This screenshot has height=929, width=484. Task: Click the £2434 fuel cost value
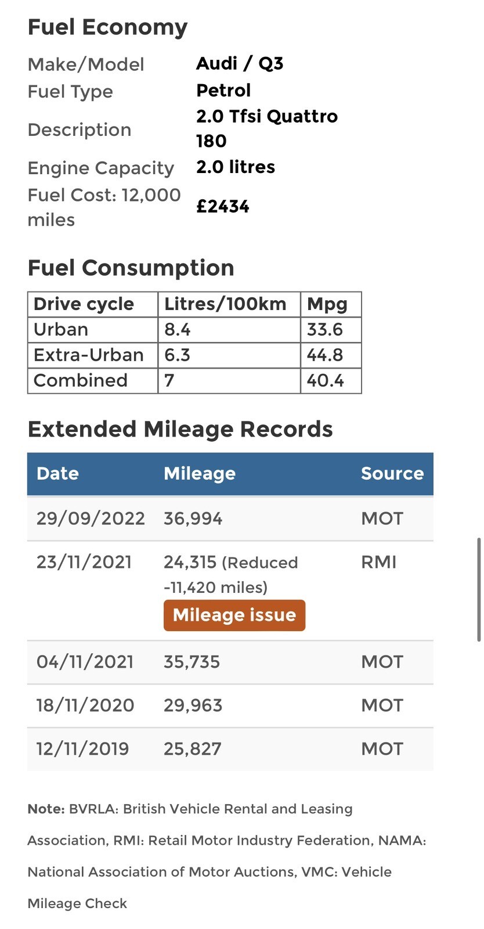coord(223,207)
